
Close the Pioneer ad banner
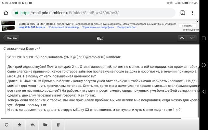(x=197, y=21)
